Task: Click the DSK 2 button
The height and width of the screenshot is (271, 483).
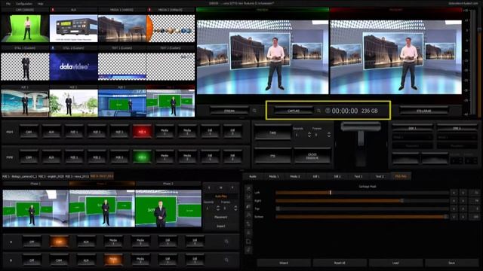Action: tap(457, 128)
